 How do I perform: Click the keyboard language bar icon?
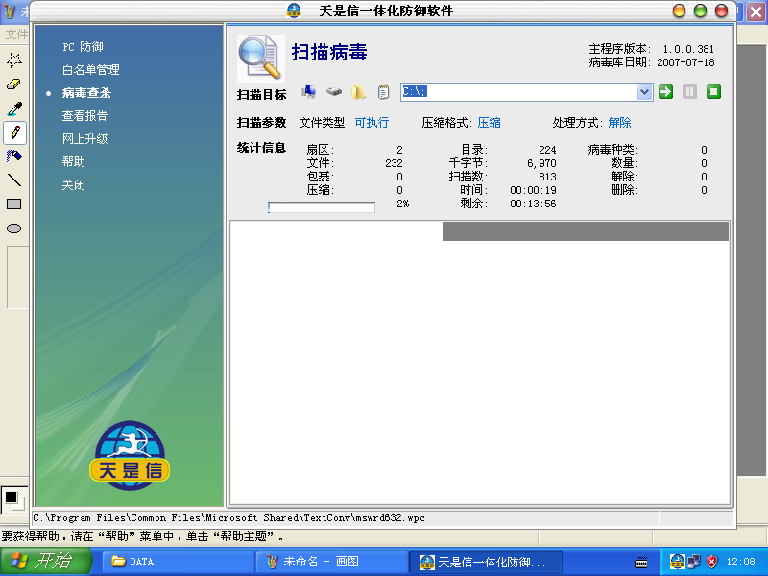[x=641, y=562]
